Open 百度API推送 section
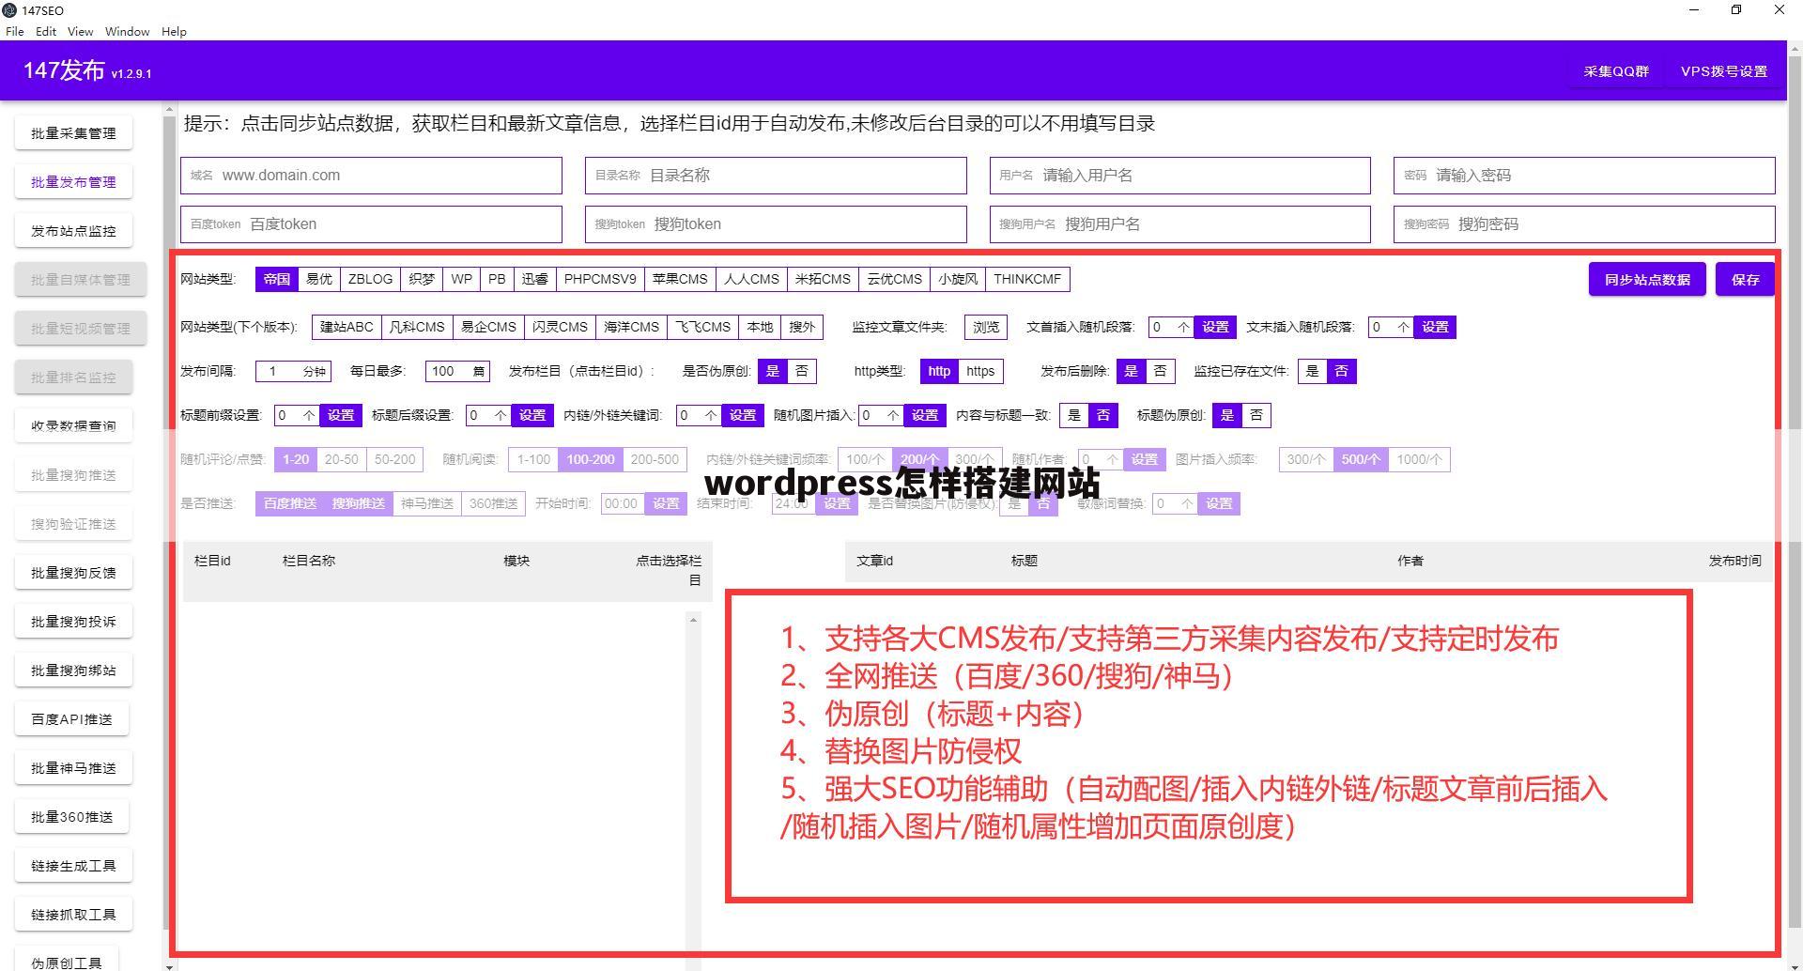The height and width of the screenshot is (971, 1803). (x=71, y=719)
